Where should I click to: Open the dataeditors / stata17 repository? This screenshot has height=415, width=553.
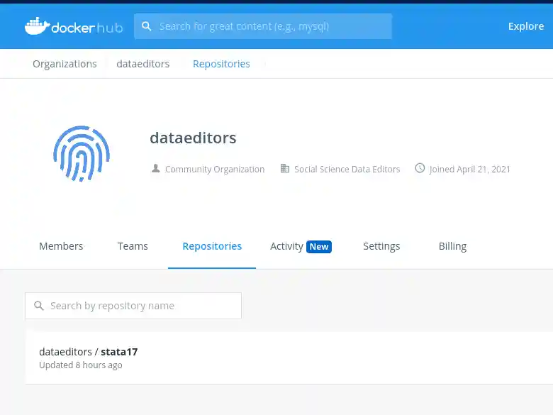(88, 352)
